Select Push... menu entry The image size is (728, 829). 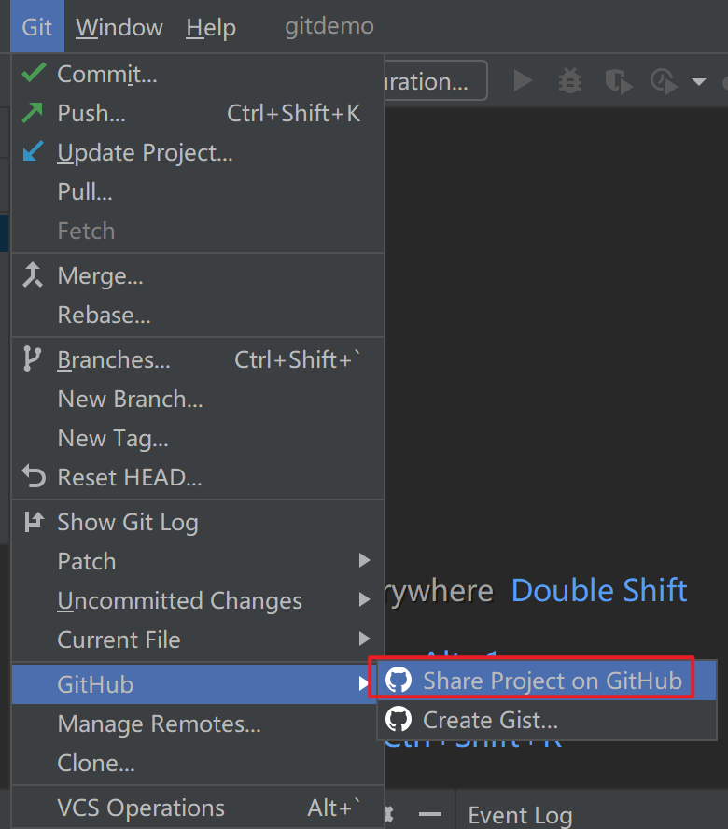(x=198, y=113)
